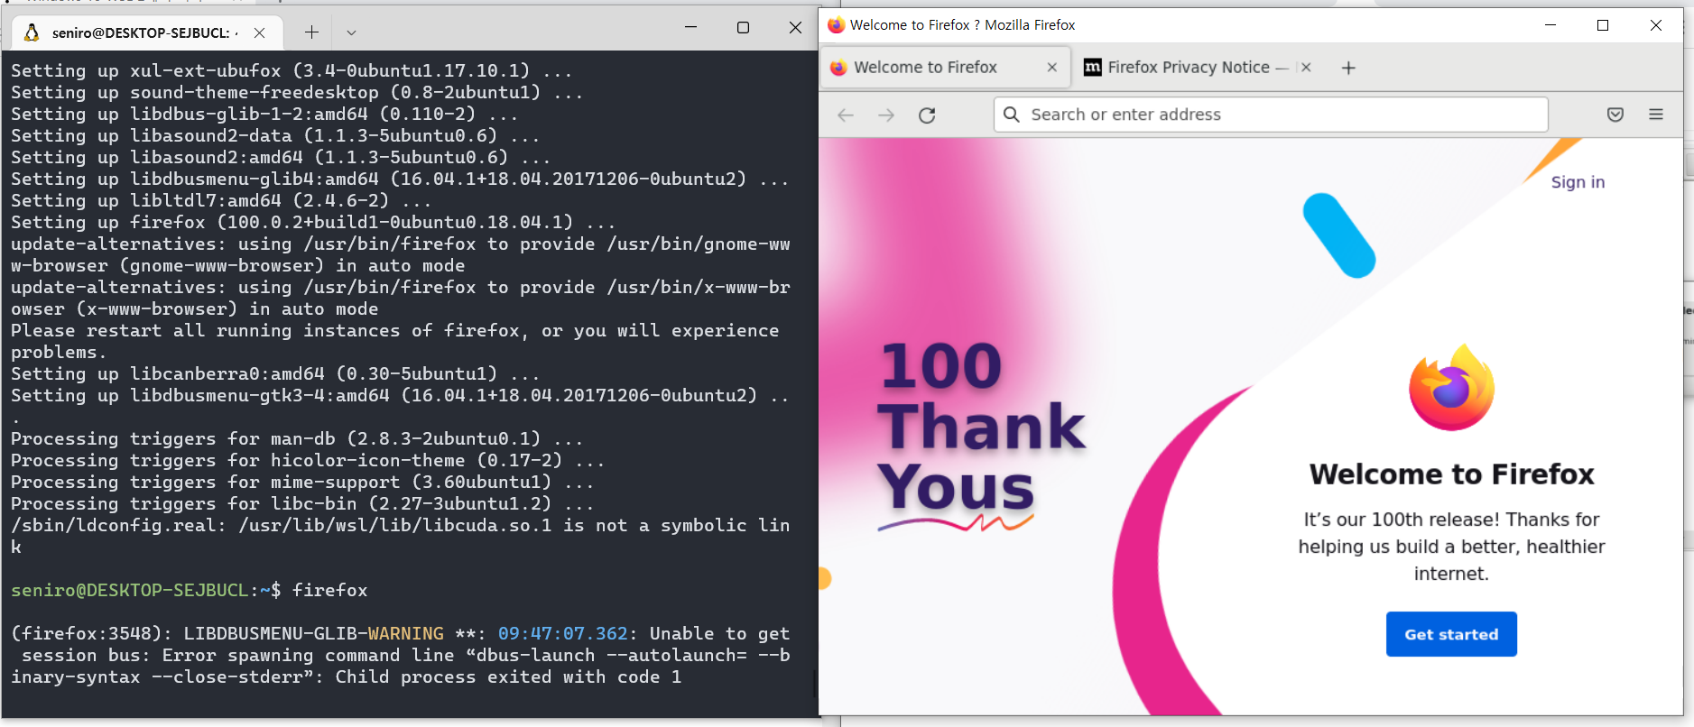The image size is (1694, 727).
Task: Click search magnifier icon in address bar
Action: pos(1012,115)
